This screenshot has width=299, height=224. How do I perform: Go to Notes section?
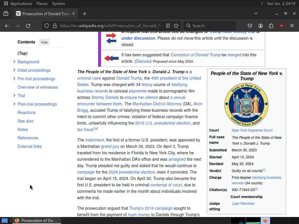coord(23,129)
